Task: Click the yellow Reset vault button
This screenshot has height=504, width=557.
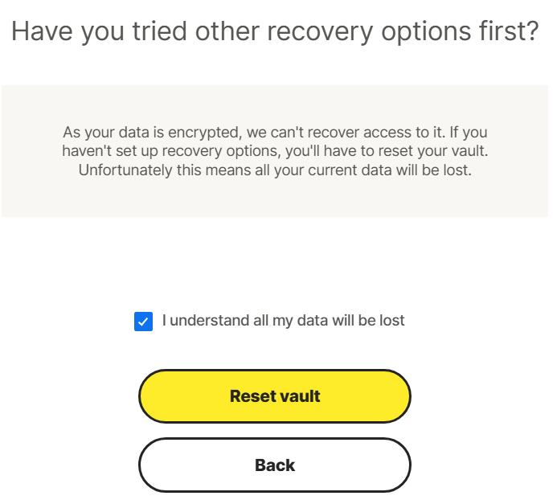Action: pyautogui.click(x=275, y=396)
